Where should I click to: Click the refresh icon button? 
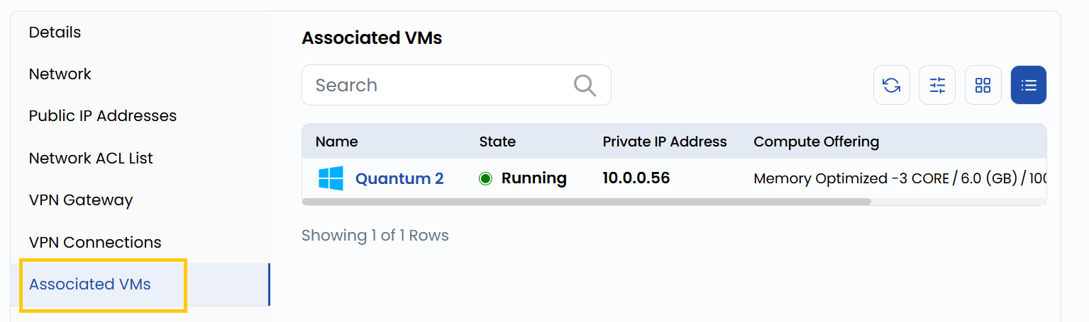891,85
